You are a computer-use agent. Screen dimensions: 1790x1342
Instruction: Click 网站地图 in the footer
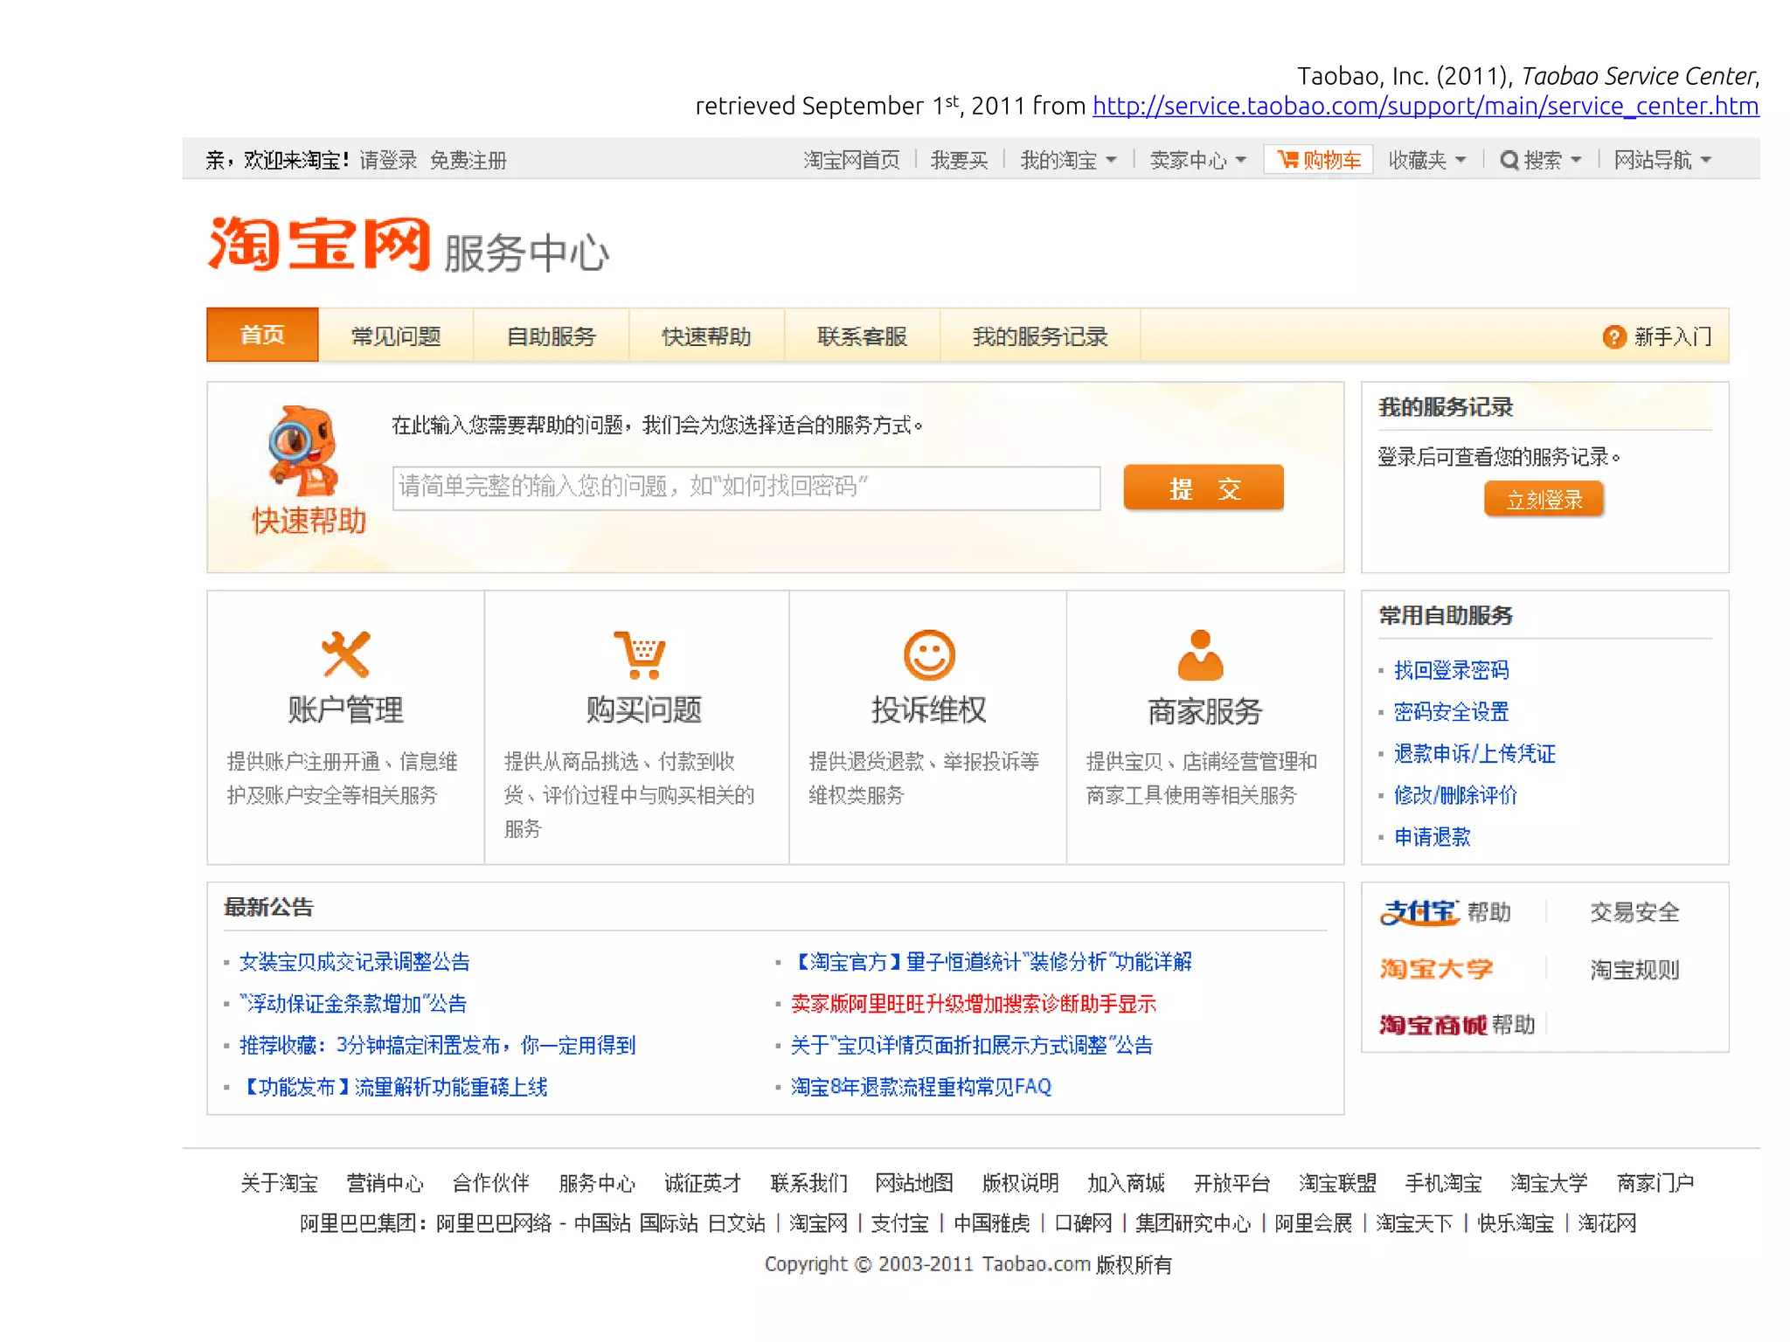point(914,1183)
